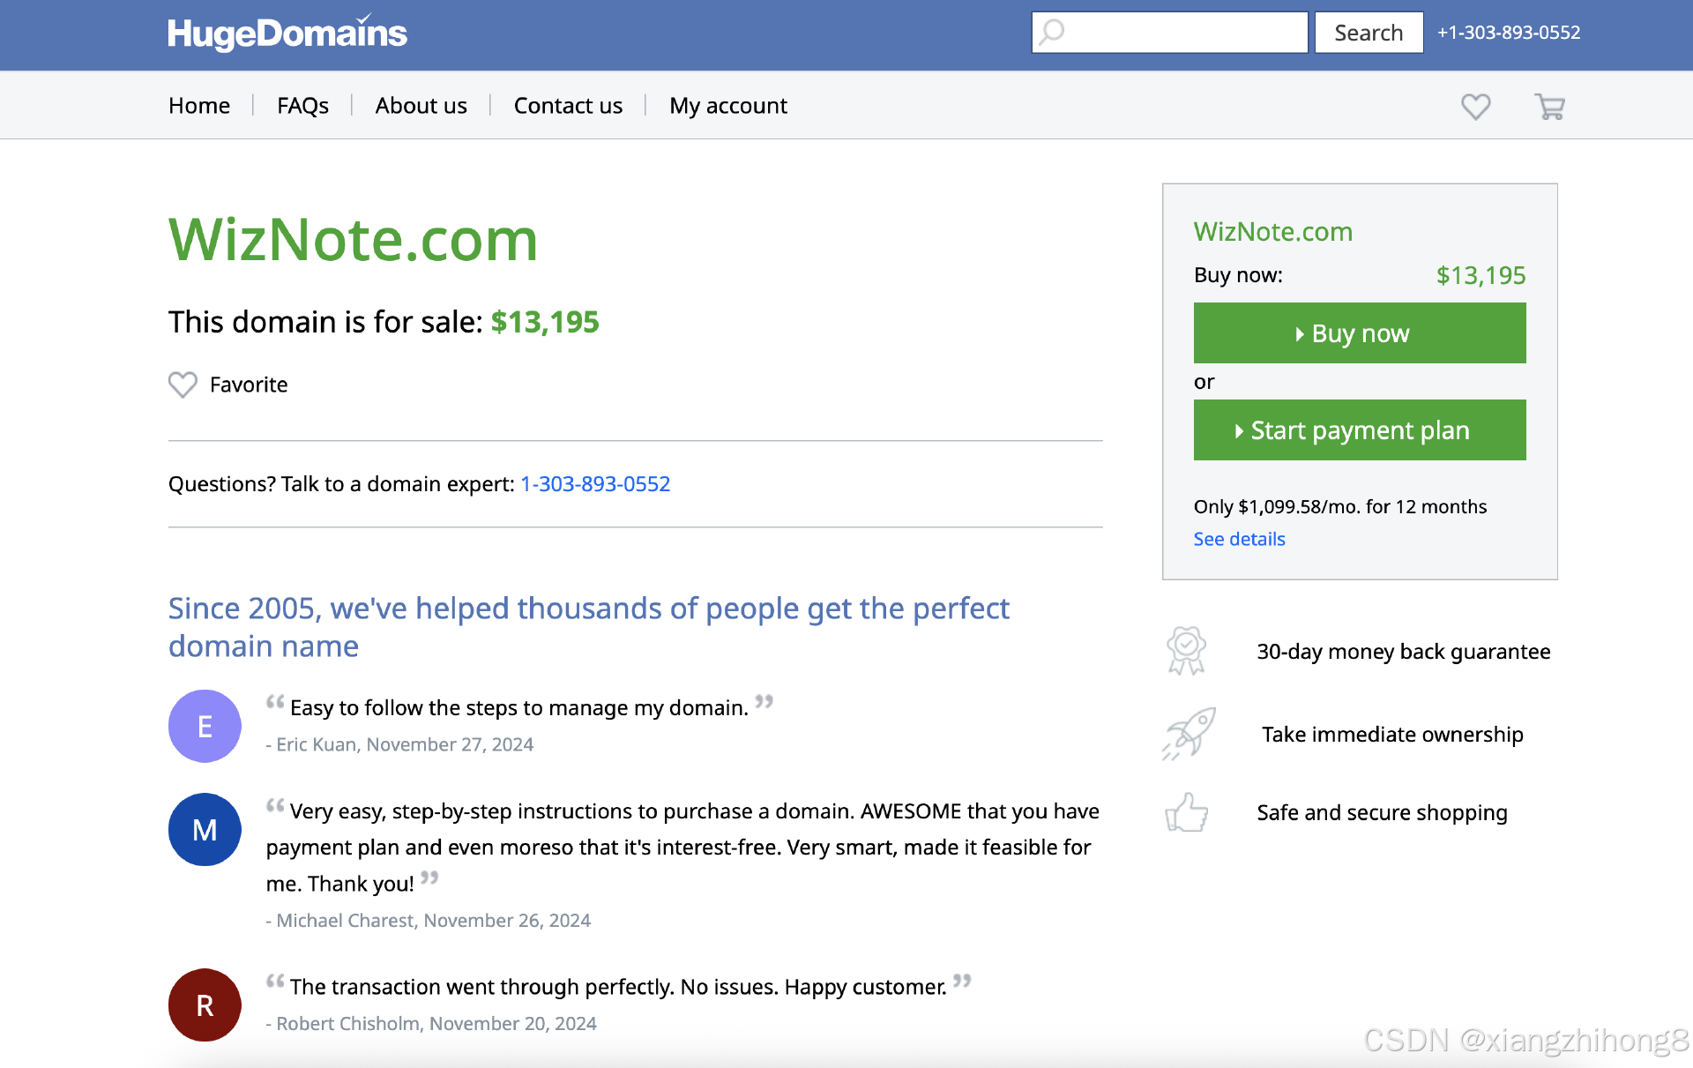Open the My account menu item

point(728,106)
